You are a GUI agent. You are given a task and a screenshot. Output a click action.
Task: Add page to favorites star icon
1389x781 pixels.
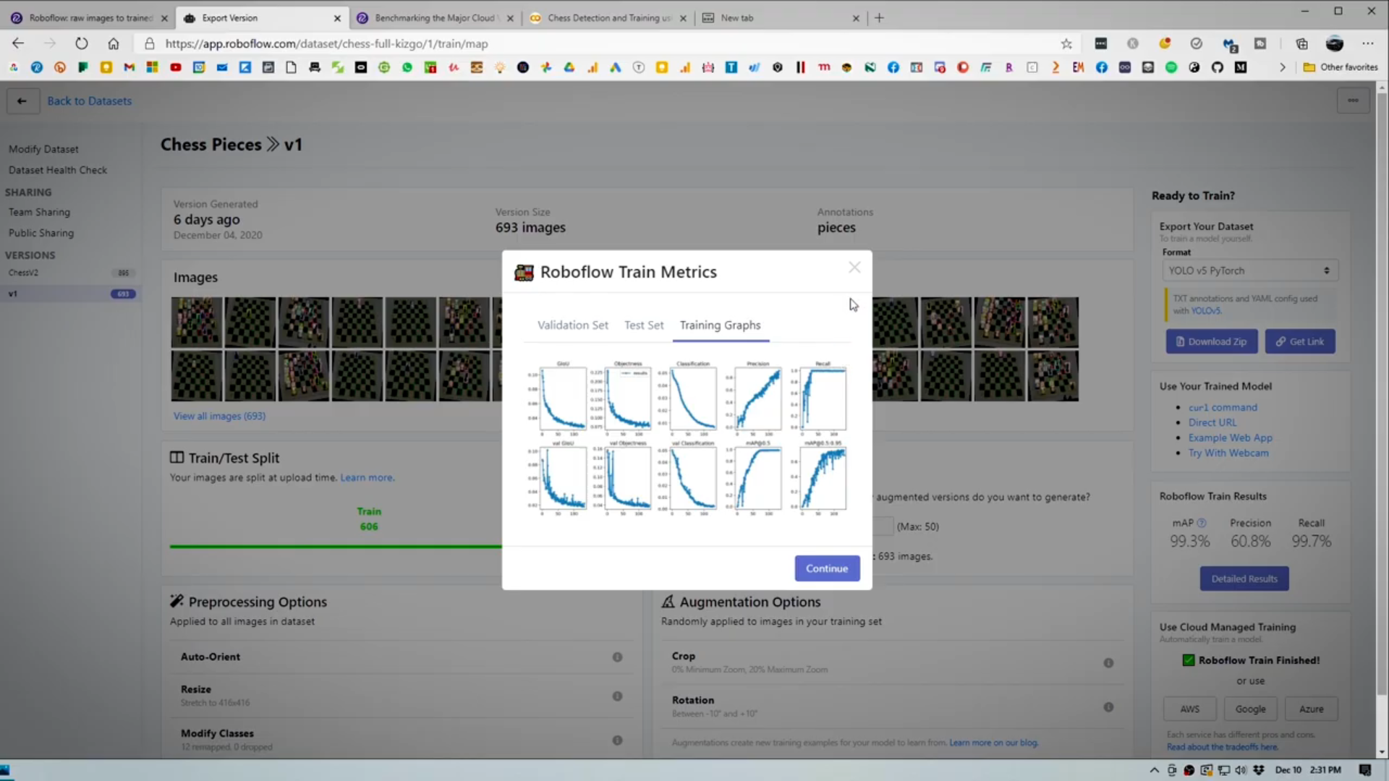pyautogui.click(x=1066, y=43)
